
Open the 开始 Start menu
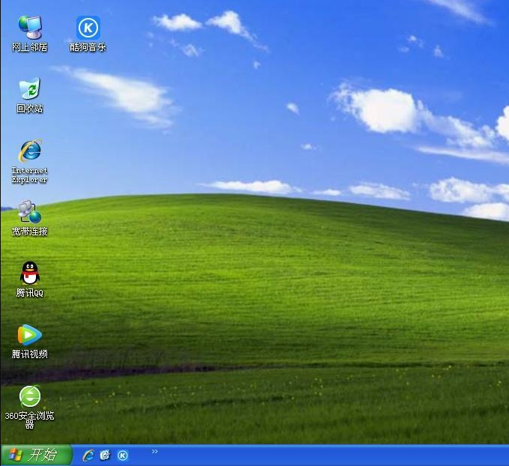pos(36,455)
